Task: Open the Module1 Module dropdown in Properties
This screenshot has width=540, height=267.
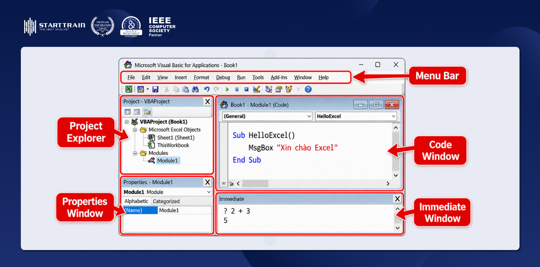Action: click(x=208, y=192)
